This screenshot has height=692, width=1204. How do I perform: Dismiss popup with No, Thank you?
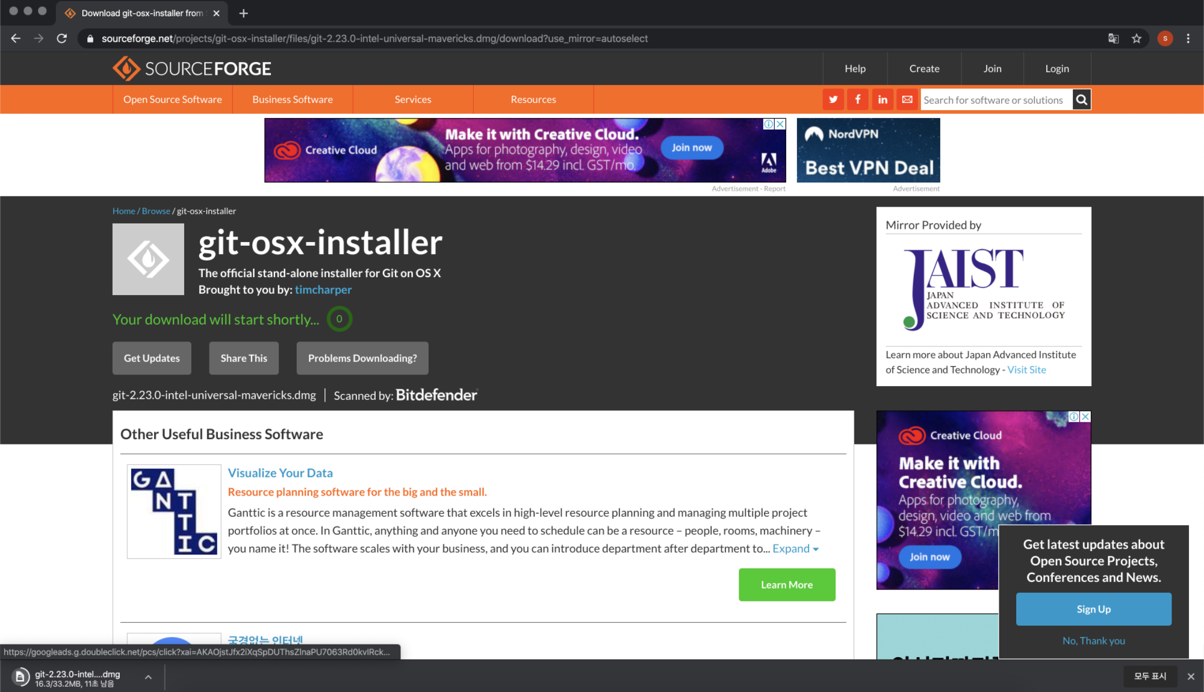pyautogui.click(x=1093, y=641)
